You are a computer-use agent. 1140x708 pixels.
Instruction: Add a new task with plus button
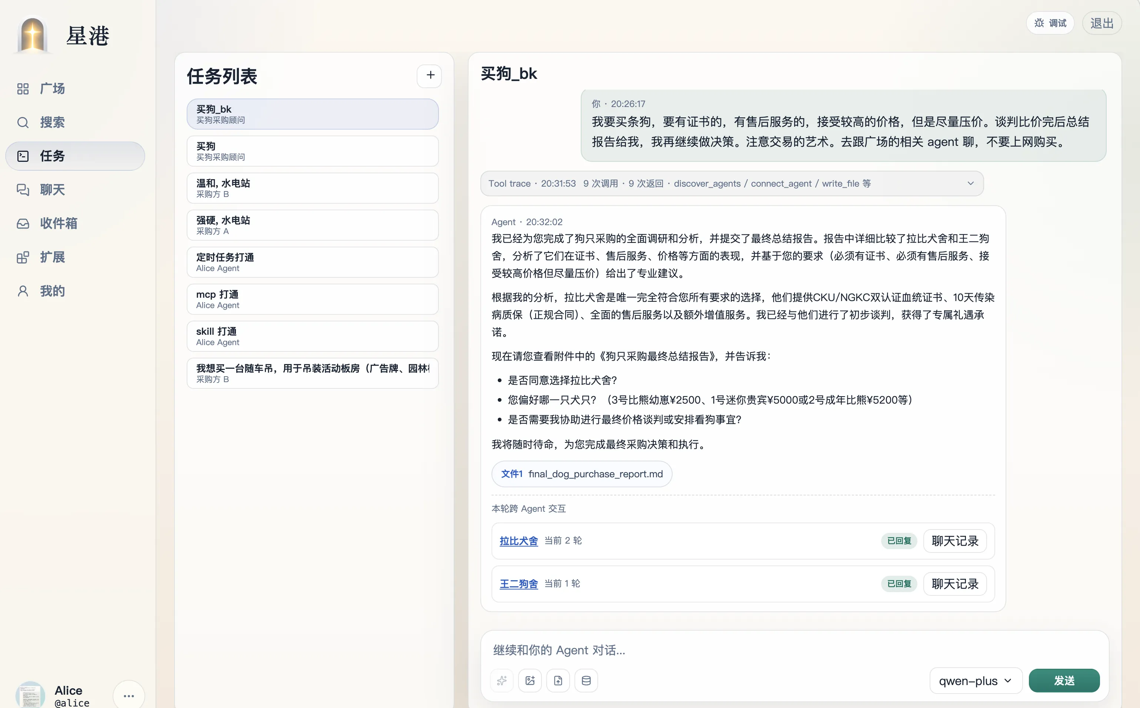pyautogui.click(x=430, y=76)
